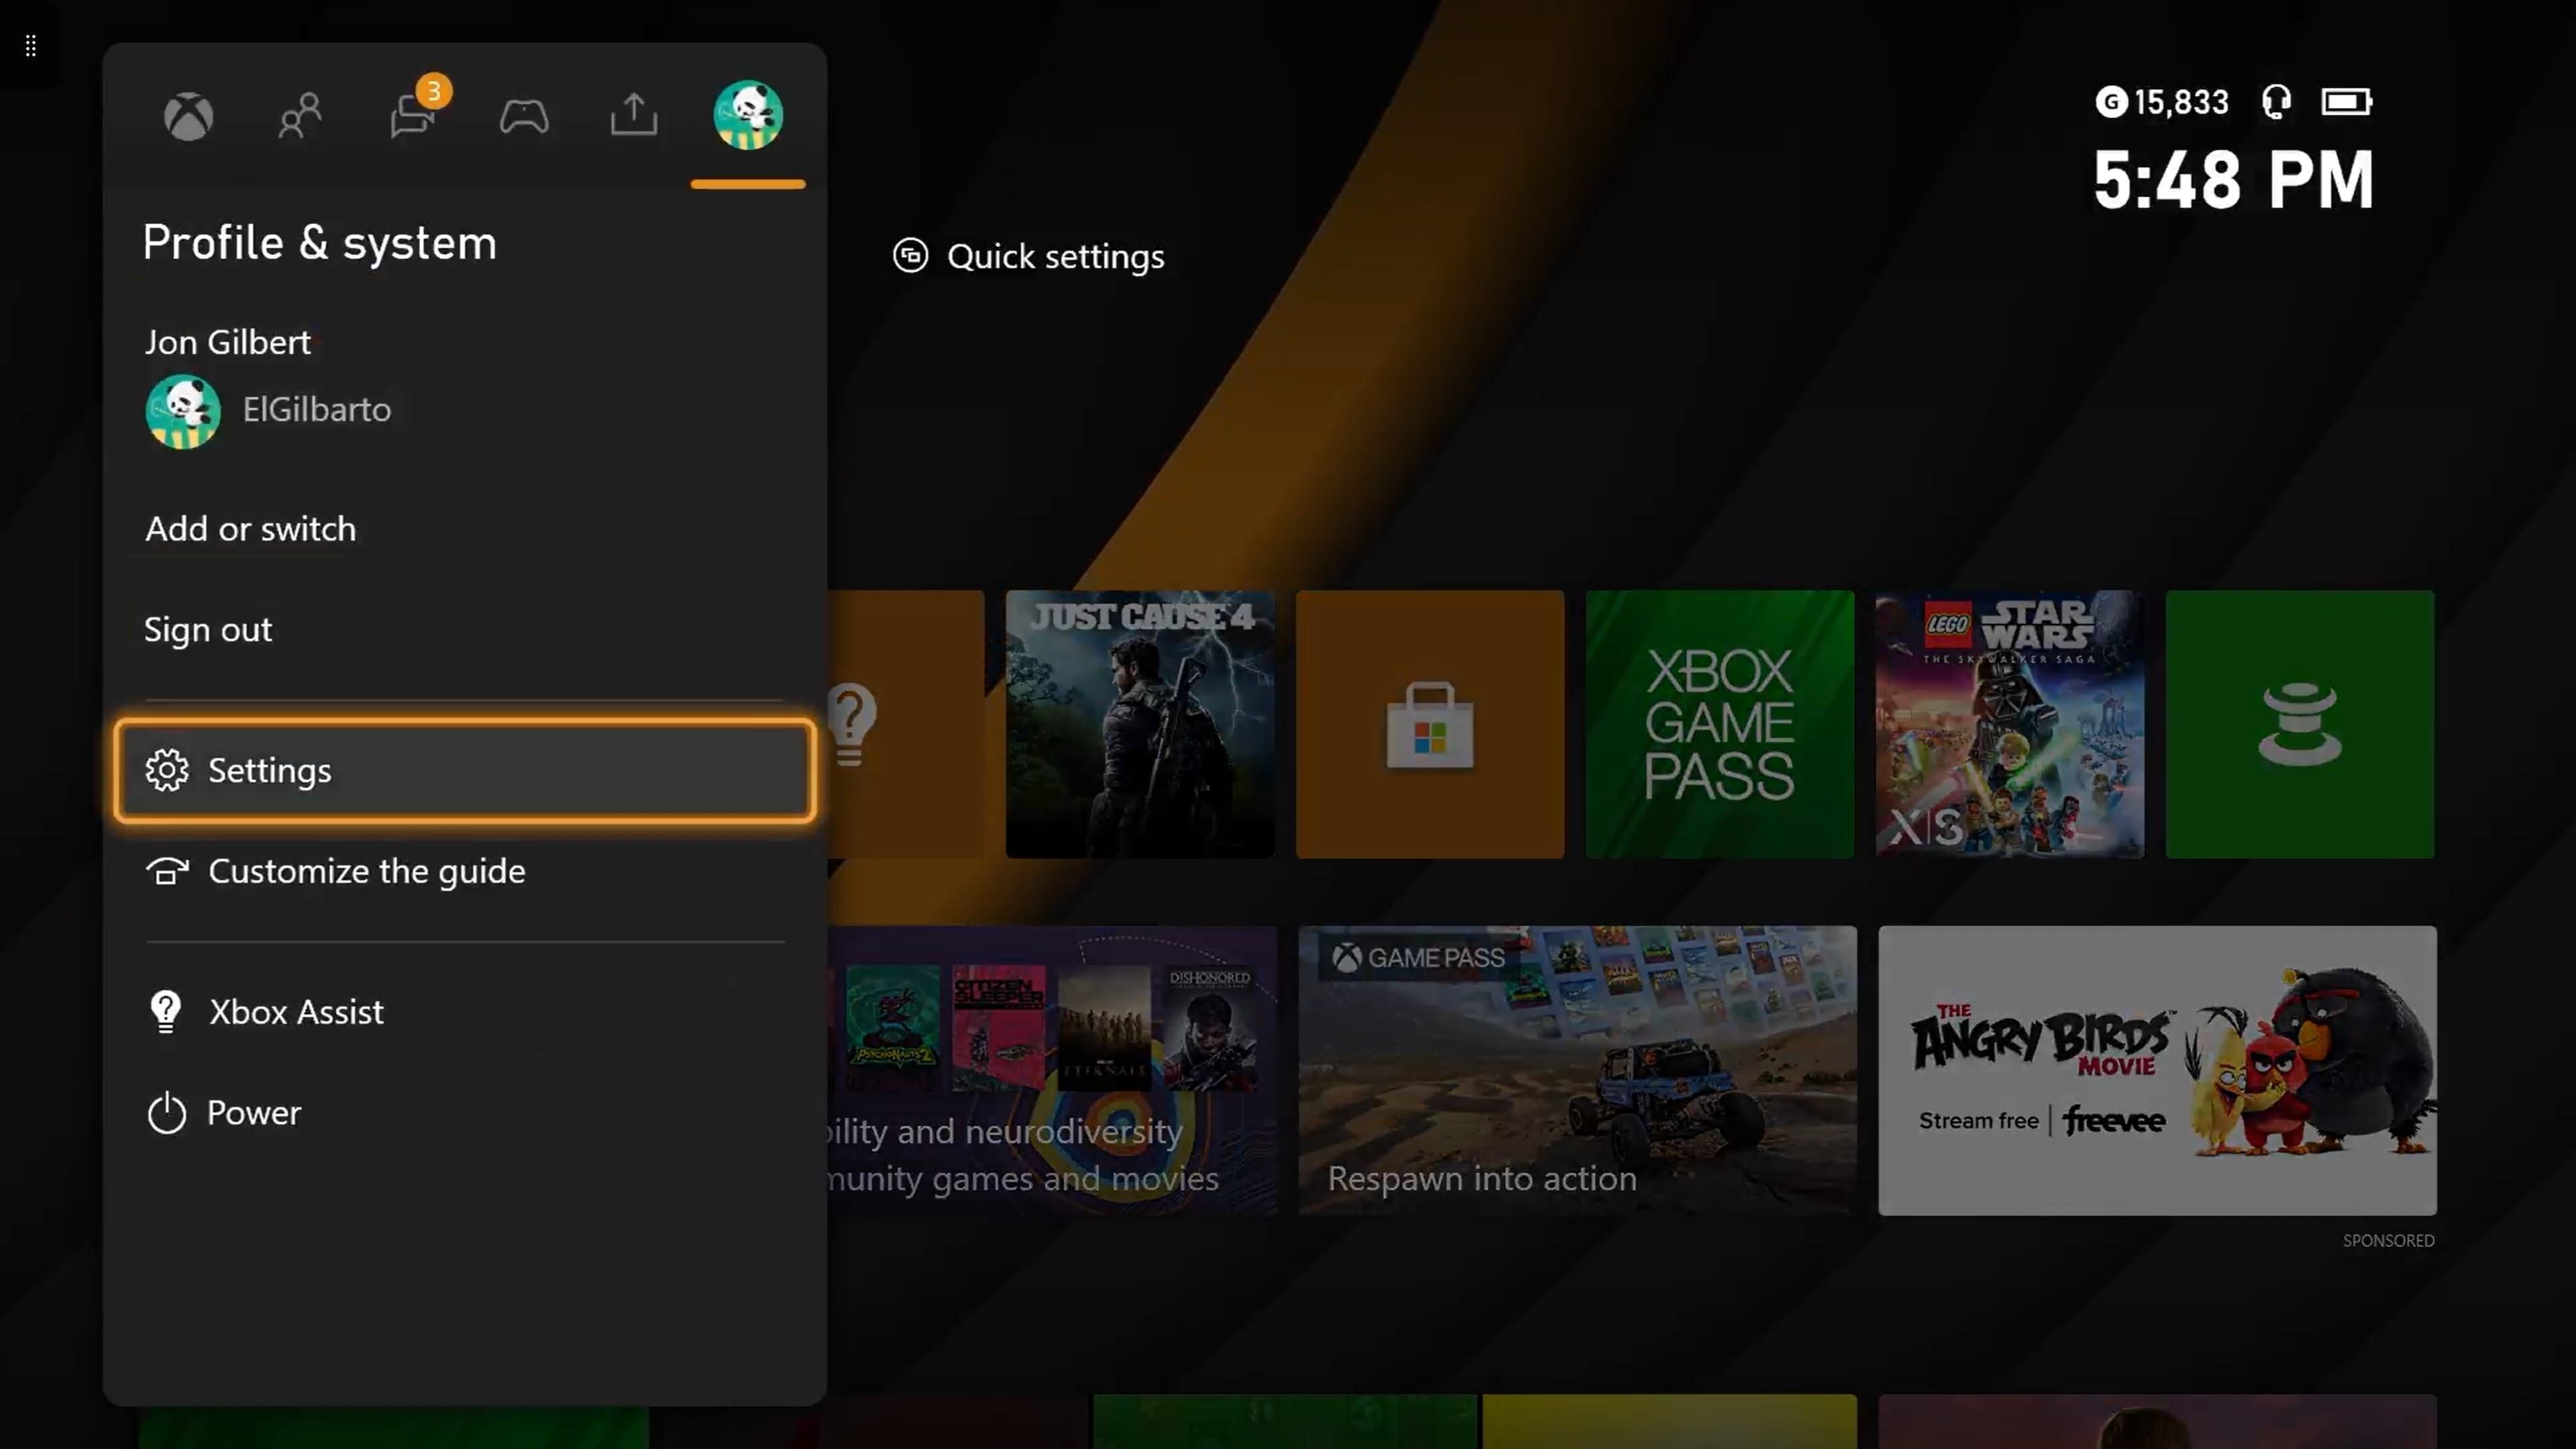The width and height of the screenshot is (2576, 1449).
Task: Click the Upload/Share icon
Action: [635, 115]
